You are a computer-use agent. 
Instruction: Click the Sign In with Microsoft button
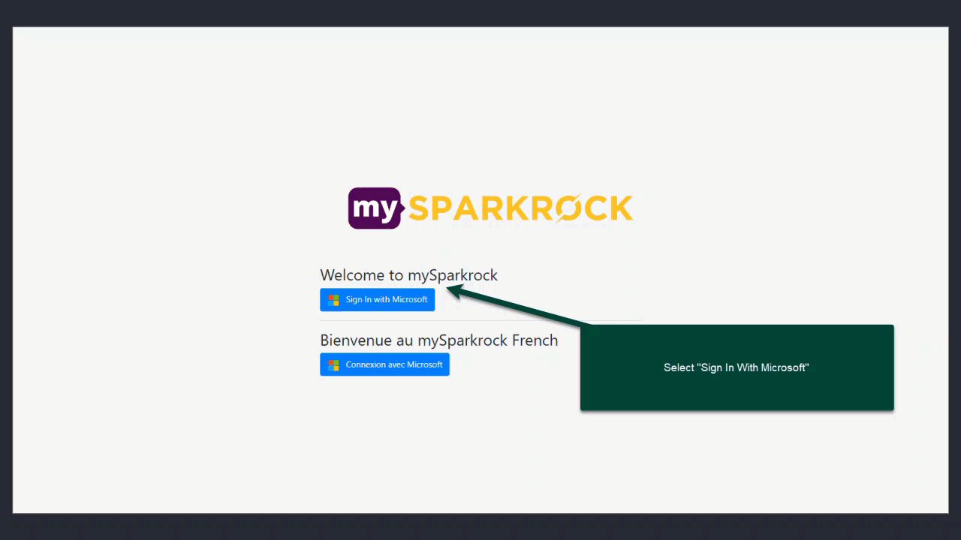377,299
